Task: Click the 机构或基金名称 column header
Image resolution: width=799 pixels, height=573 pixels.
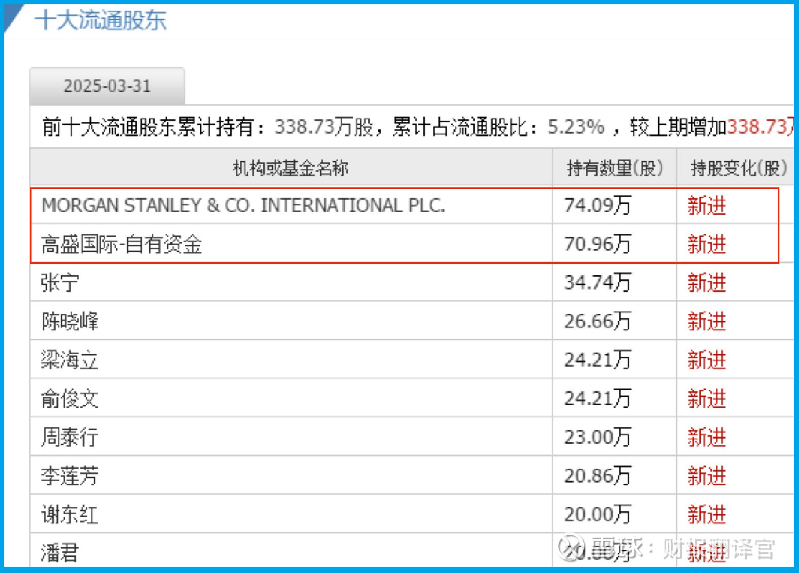Action: tap(291, 168)
